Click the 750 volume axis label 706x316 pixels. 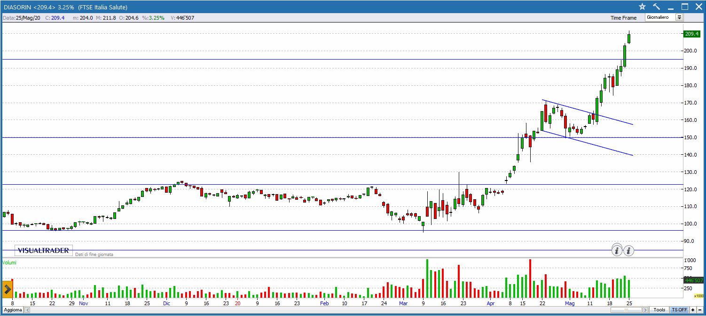[688, 268]
